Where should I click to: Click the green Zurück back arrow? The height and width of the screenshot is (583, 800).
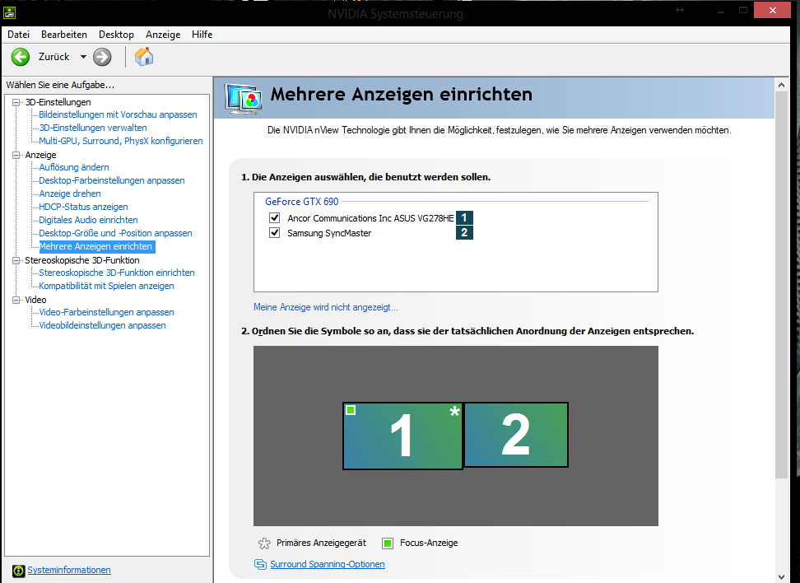[x=21, y=57]
